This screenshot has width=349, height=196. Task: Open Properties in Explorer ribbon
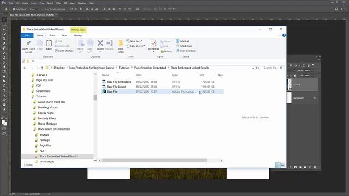153,46
